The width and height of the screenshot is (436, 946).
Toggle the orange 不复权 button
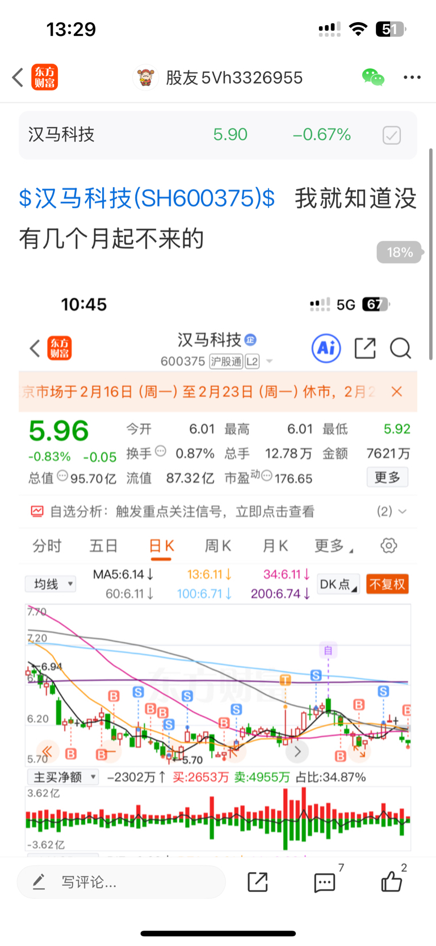click(x=387, y=584)
